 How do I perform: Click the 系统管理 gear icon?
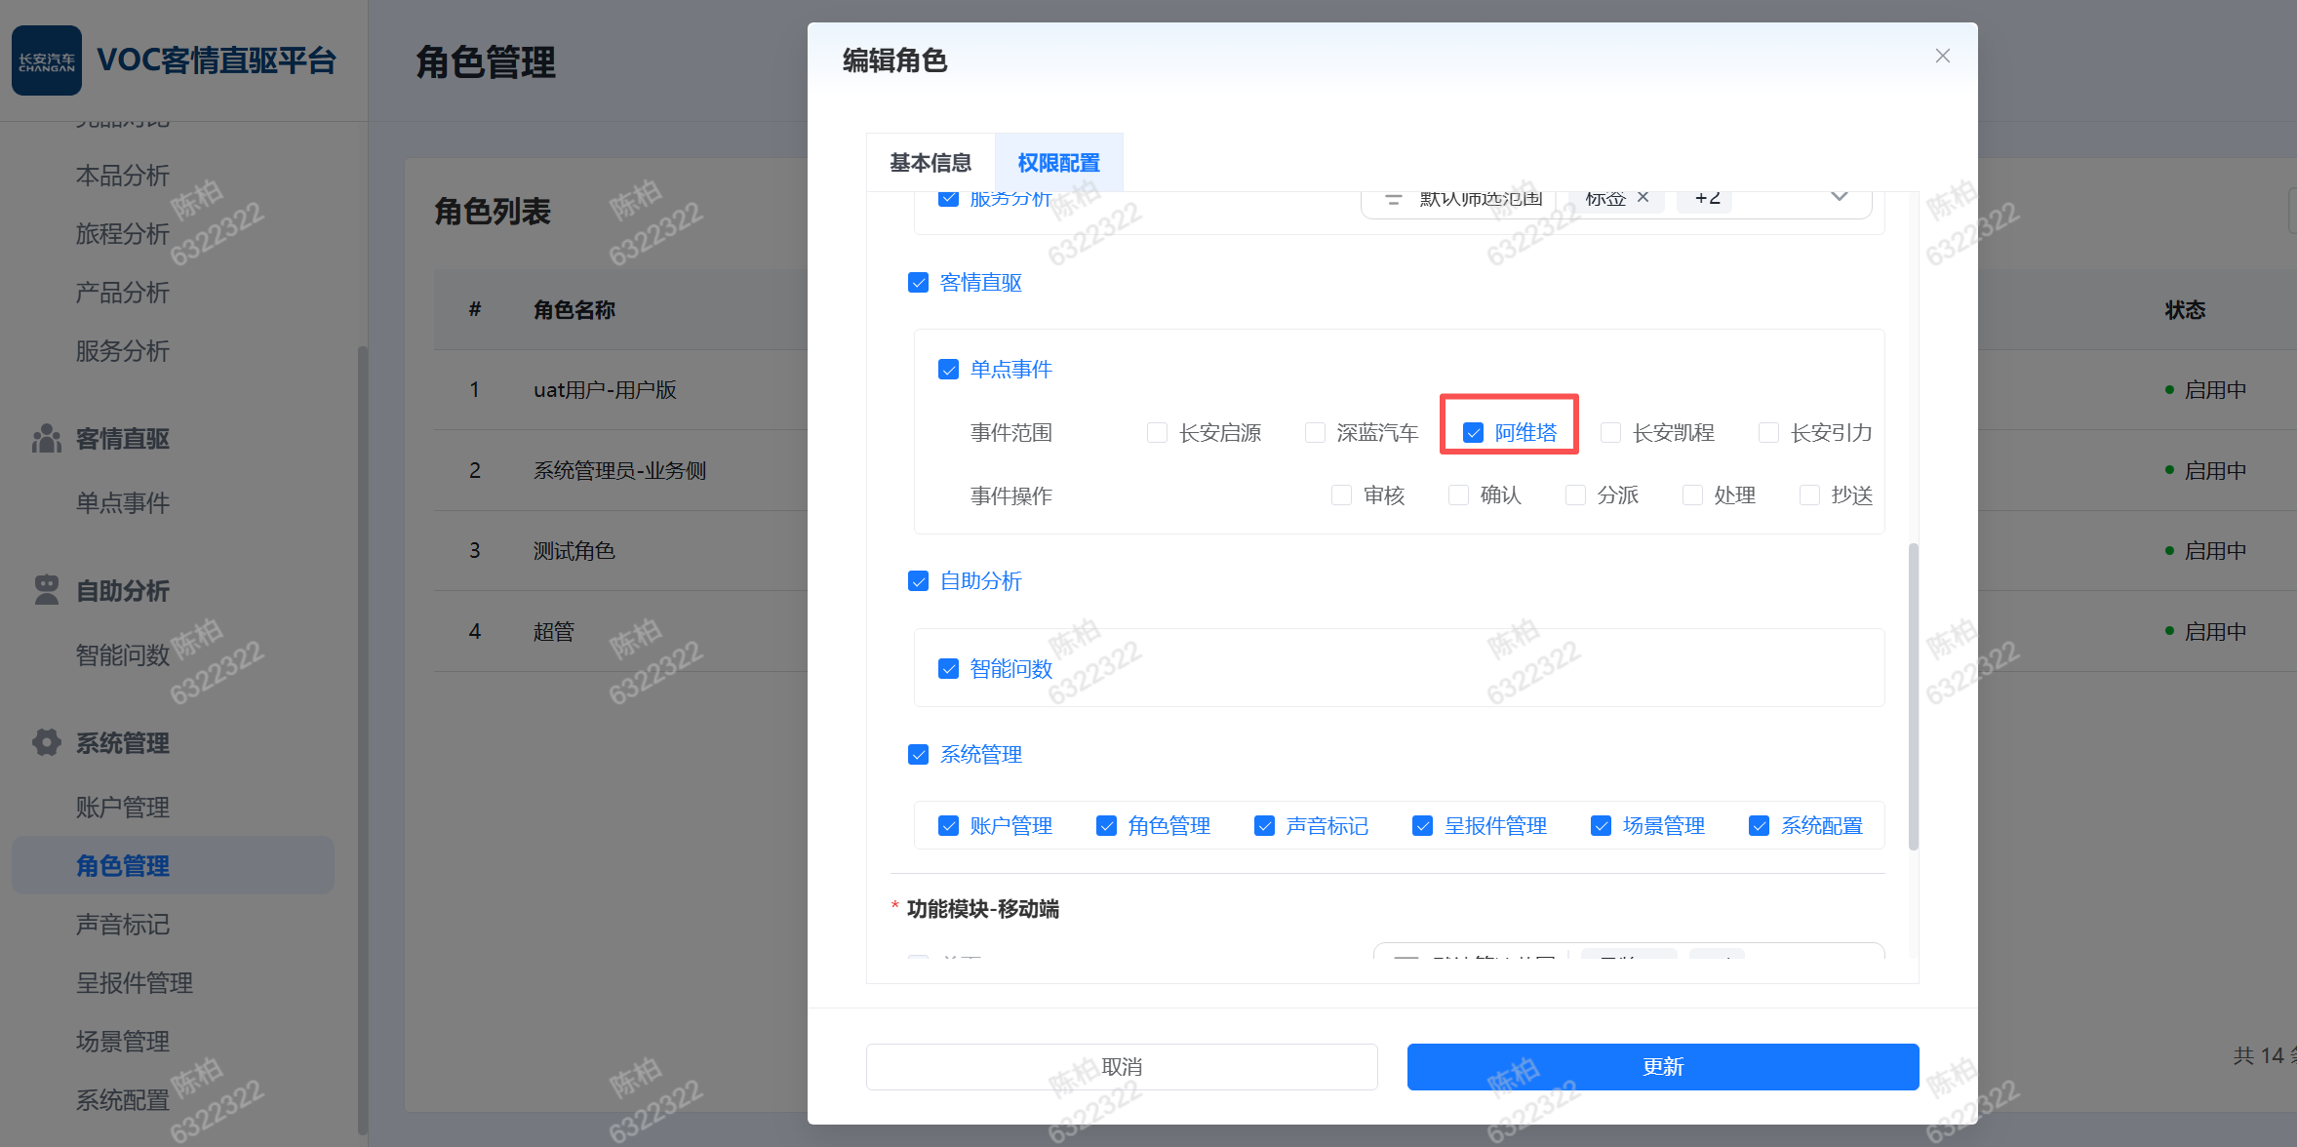46,742
